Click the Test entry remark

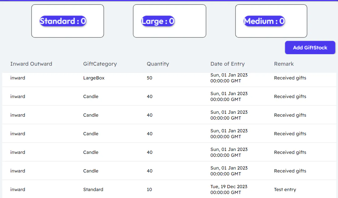tap(285, 189)
